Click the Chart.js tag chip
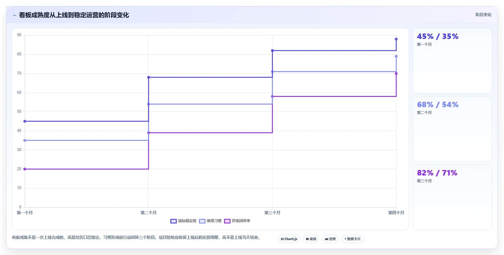 pyautogui.click(x=289, y=239)
